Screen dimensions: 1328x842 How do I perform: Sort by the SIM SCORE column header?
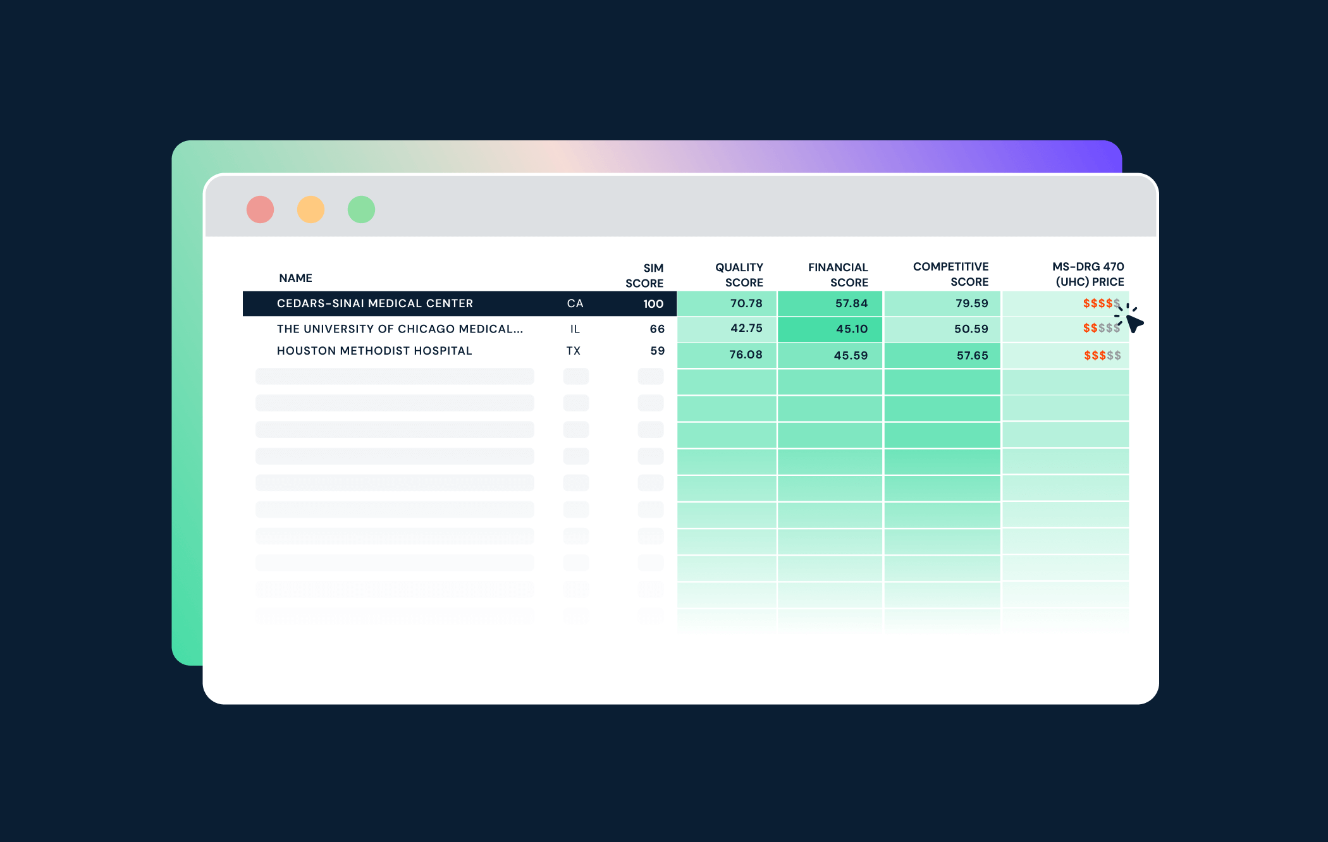(644, 276)
